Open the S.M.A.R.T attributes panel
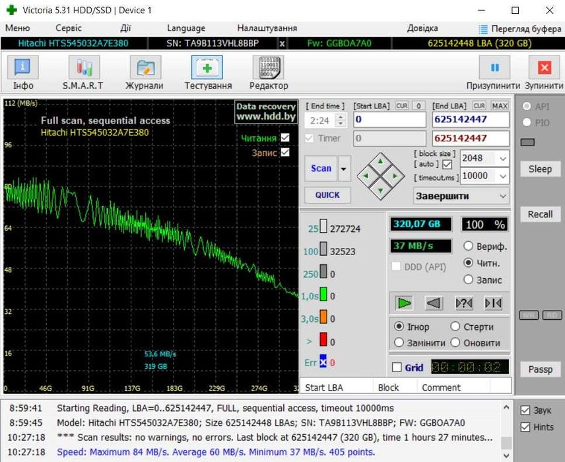The image size is (565, 462). pyautogui.click(x=83, y=67)
